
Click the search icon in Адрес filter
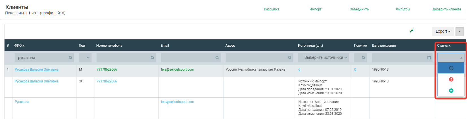[290, 58]
